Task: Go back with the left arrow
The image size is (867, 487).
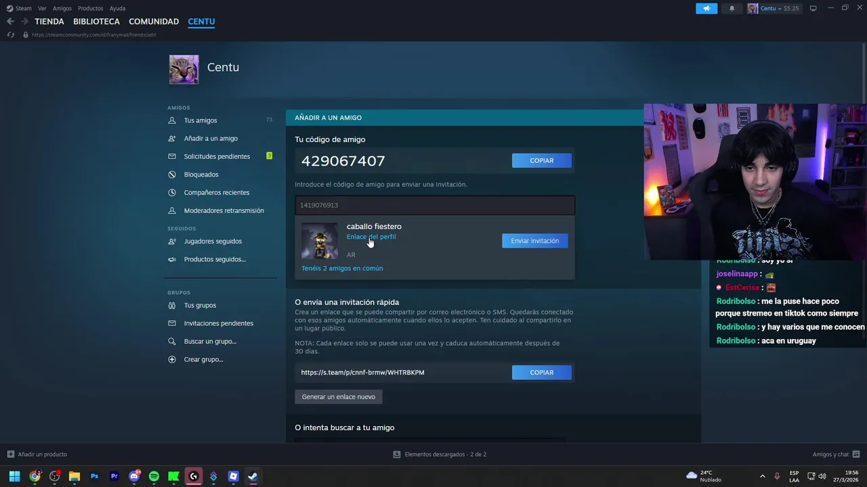Action: (x=10, y=22)
